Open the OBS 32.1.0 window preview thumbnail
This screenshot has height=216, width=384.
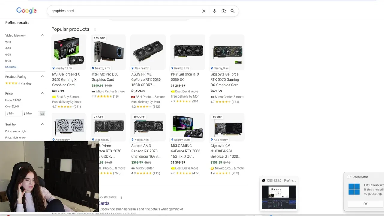point(279,197)
